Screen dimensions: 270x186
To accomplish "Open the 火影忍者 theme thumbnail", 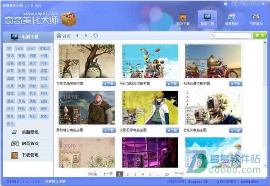I will pyautogui.click(x=150, y=108).
